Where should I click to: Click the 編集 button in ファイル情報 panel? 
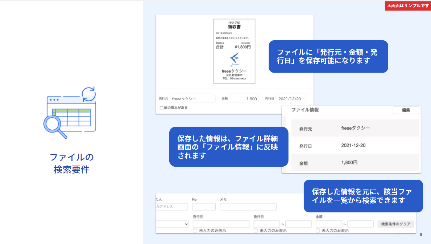406,110
